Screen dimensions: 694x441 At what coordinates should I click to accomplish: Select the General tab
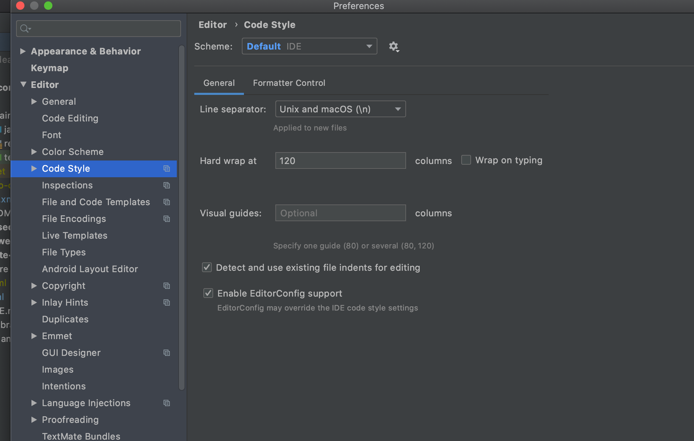219,83
